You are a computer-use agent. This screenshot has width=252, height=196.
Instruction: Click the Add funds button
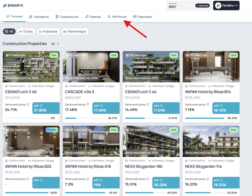(x=202, y=6)
